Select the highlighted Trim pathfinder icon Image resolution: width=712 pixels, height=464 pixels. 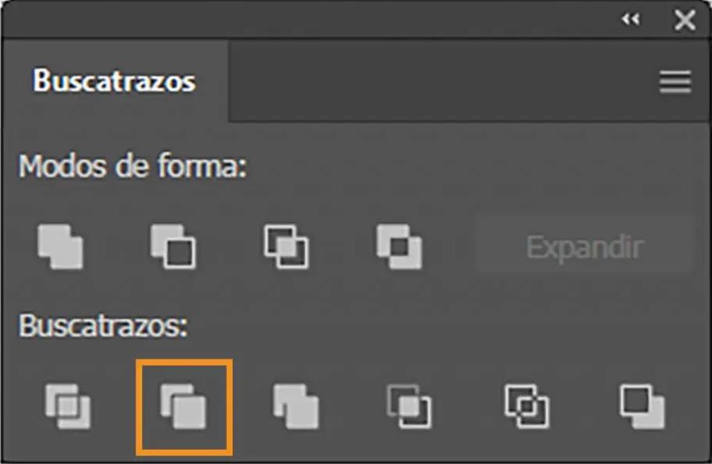click(184, 407)
